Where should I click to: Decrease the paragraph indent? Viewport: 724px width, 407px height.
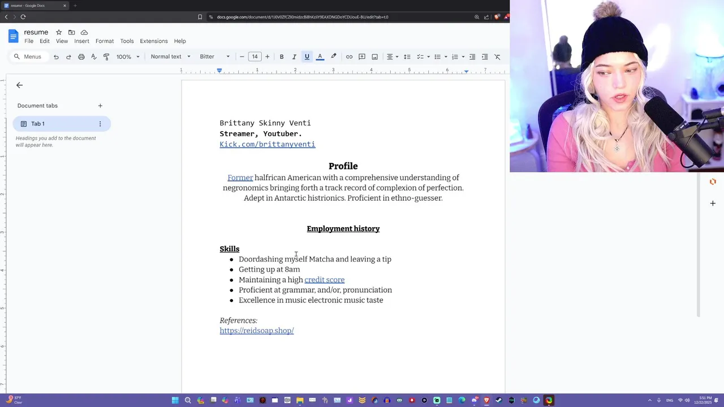pos(472,57)
